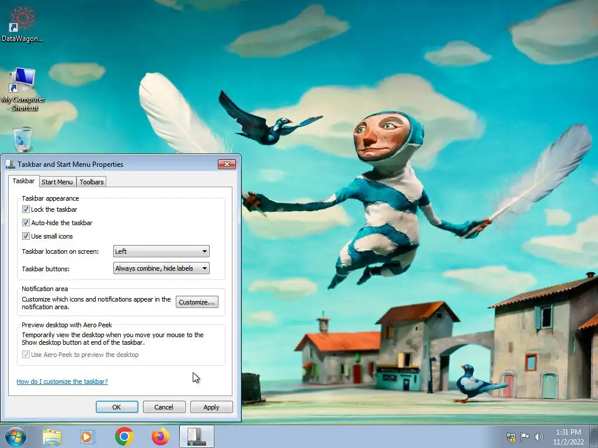The width and height of the screenshot is (598, 448).
Task: Uncheck Auto-hide the taskbar
Action: [x=26, y=222]
